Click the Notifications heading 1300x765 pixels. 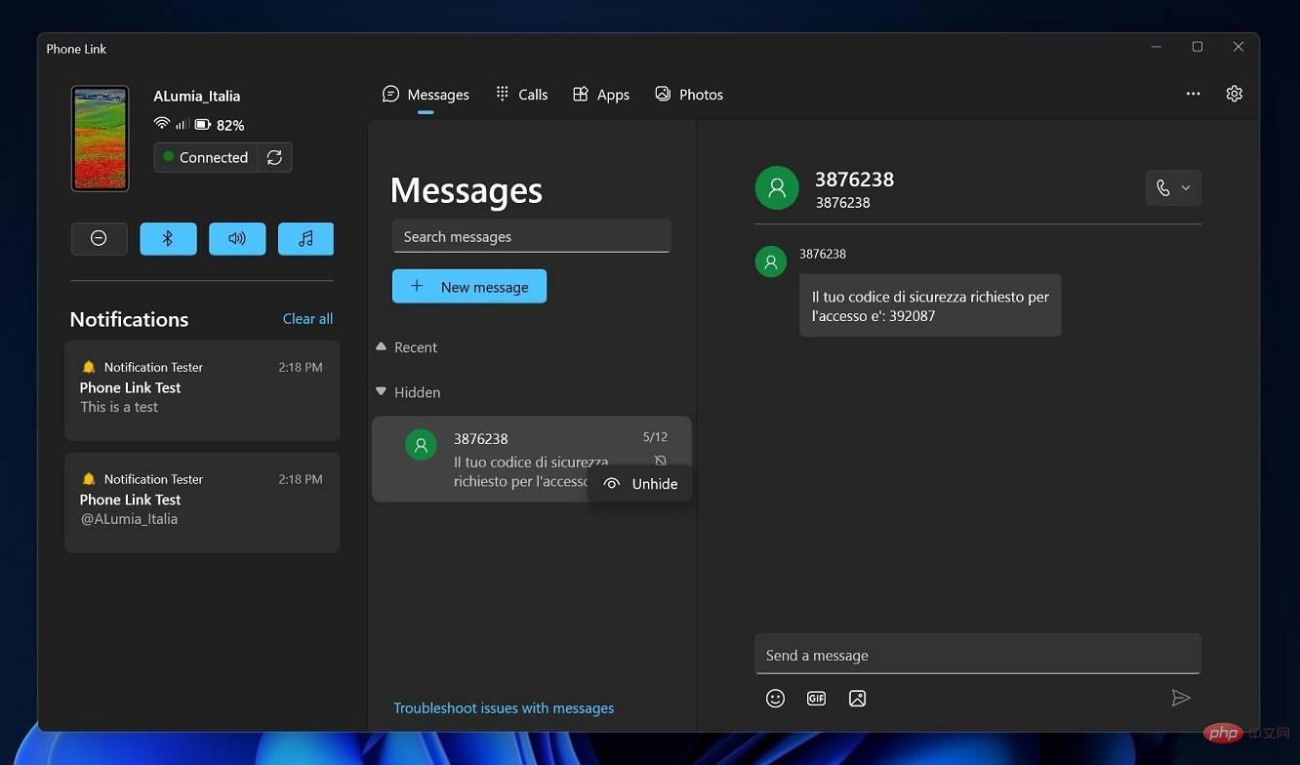pyautogui.click(x=129, y=319)
